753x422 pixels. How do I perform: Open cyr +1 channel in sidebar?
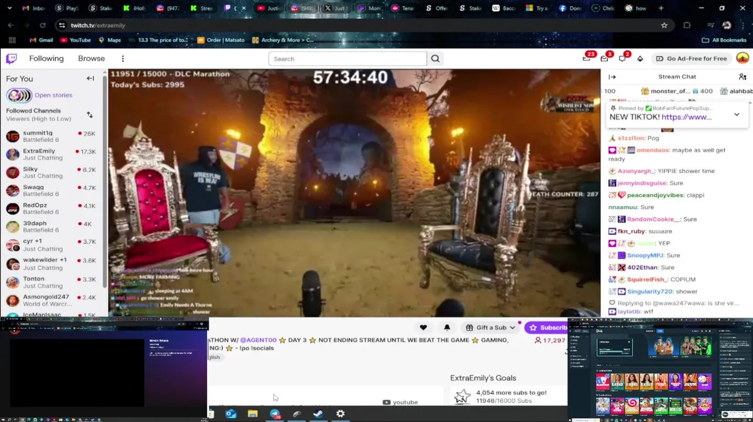(52, 245)
